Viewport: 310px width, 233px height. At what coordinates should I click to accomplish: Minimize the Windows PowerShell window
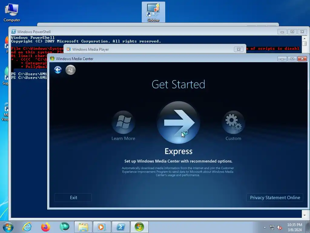282,32
